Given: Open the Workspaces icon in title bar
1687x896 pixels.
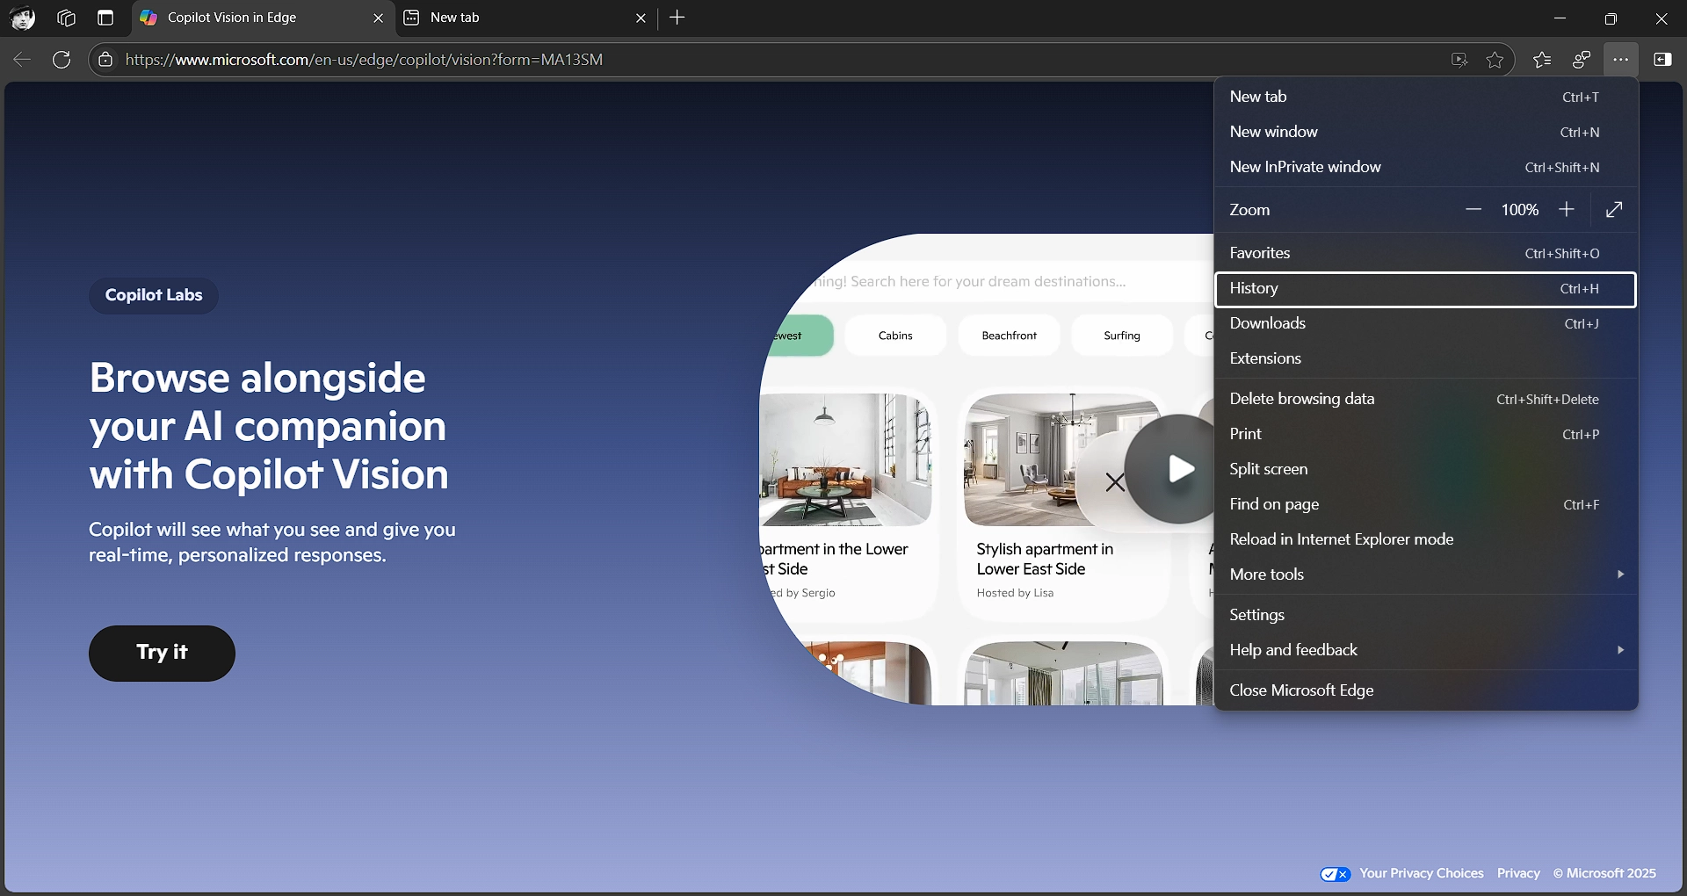Looking at the screenshot, I should coord(66,18).
